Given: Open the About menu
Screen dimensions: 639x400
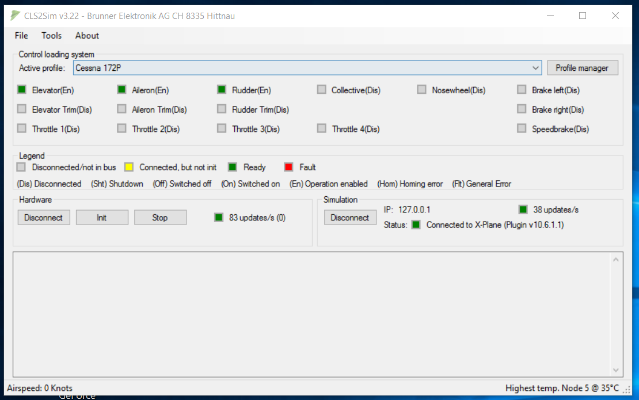Looking at the screenshot, I should [87, 36].
